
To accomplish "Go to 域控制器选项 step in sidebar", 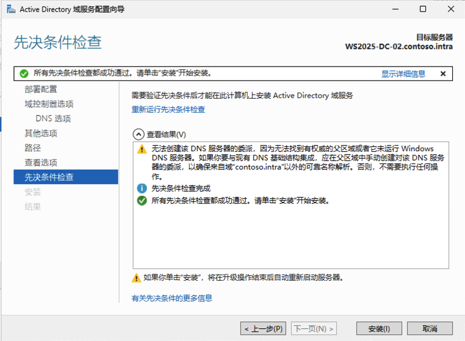I will tap(49, 104).
